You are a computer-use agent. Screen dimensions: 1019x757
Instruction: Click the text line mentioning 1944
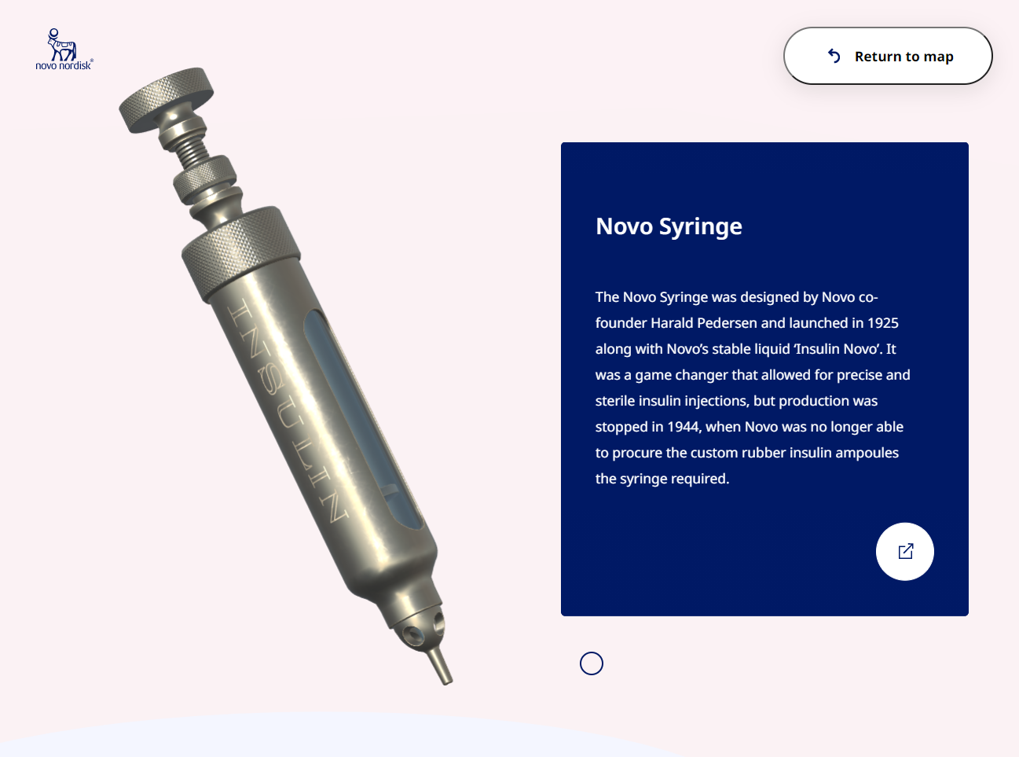click(750, 427)
